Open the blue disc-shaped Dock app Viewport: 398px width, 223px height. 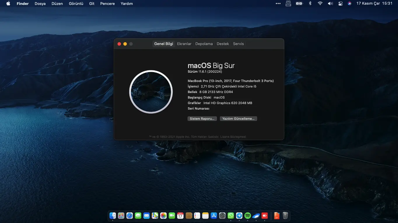click(x=256, y=216)
